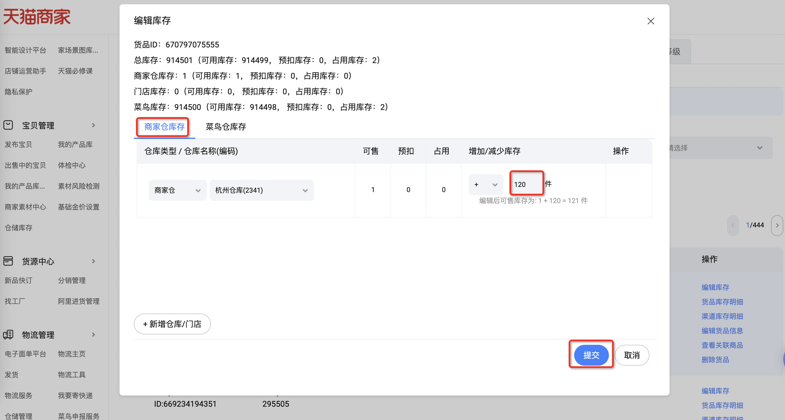The image size is (785, 420).
Task: Open 物流服务 in sidebar
Action: [18, 395]
